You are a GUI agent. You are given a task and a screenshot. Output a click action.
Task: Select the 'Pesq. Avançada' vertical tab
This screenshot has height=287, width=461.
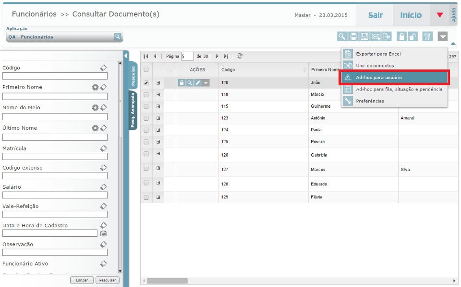click(x=133, y=111)
